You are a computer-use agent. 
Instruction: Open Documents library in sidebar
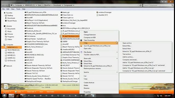tap(11, 29)
